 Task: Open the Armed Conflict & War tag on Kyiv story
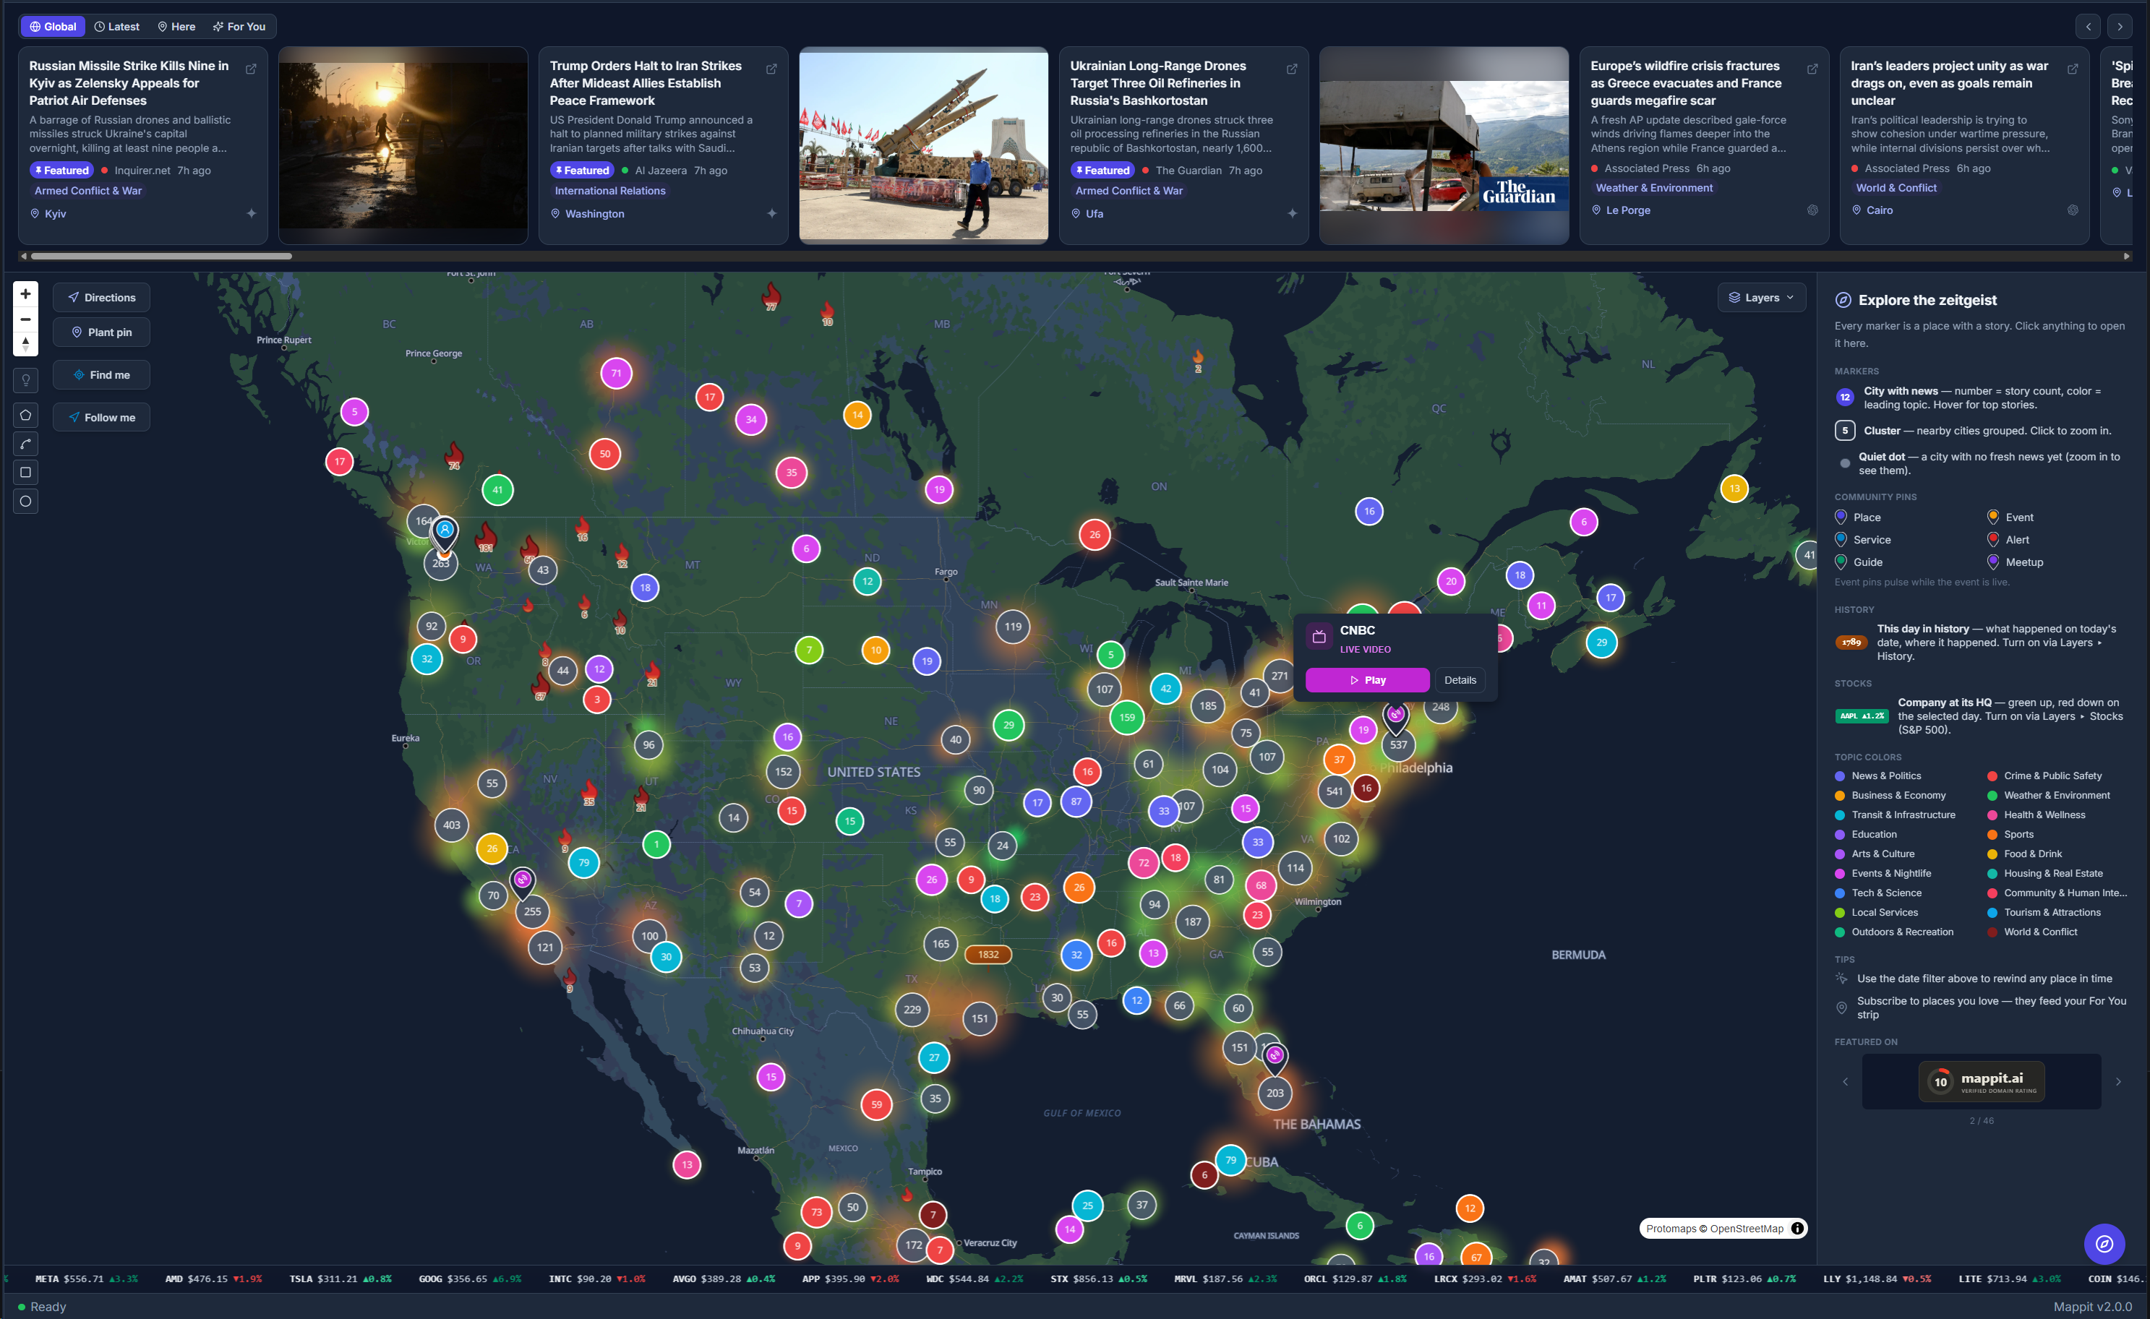[x=88, y=191]
